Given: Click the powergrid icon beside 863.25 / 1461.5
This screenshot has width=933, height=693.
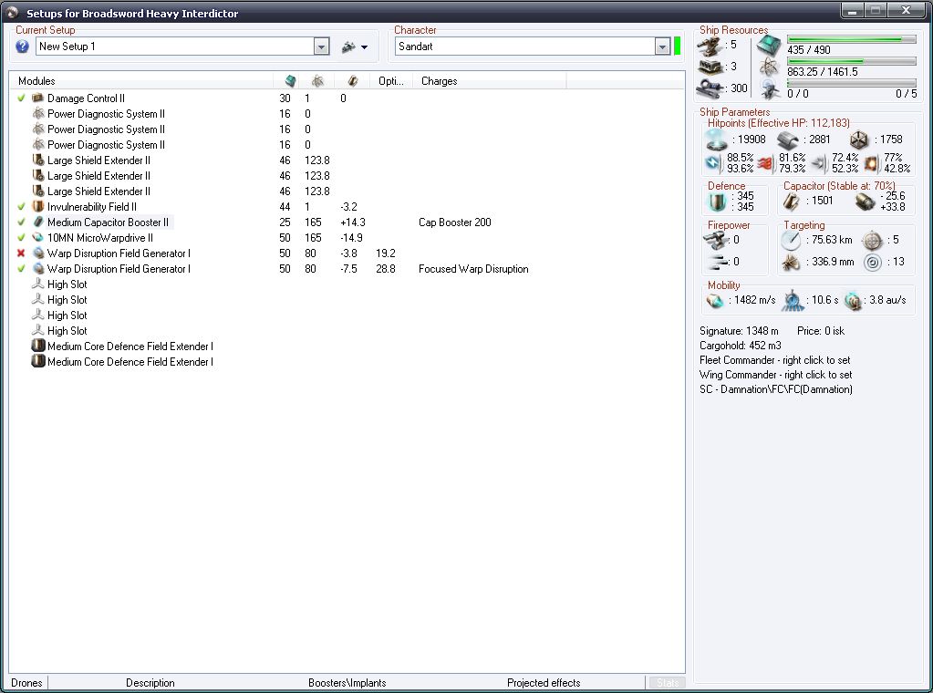Looking at the screenshot, I should coord(770,67).
